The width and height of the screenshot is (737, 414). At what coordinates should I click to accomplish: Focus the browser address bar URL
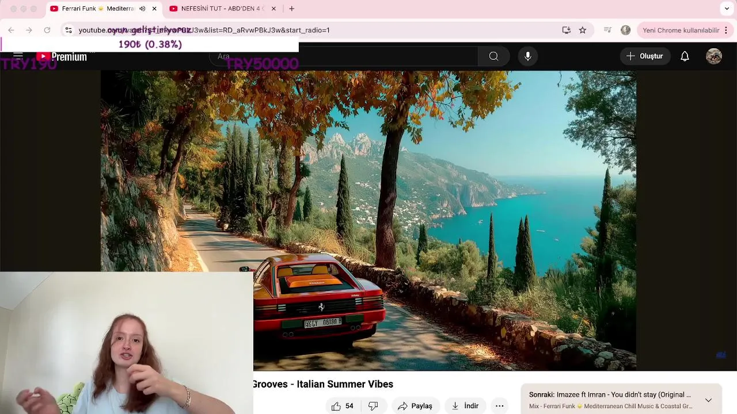coord(204,30)
